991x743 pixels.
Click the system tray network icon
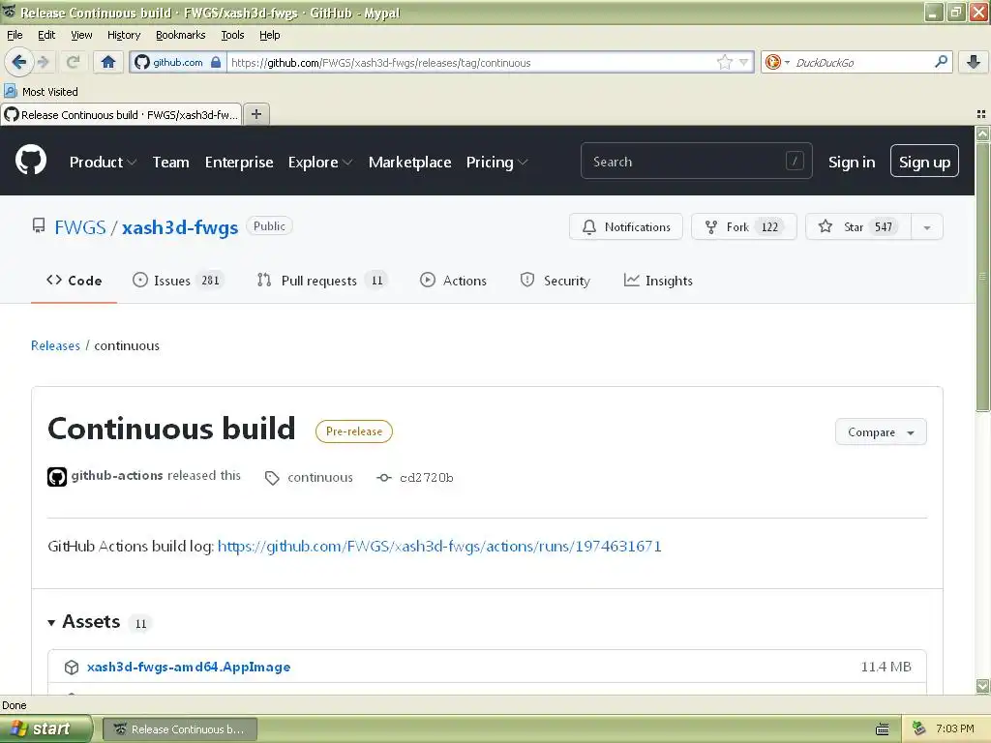pos(919,729)
